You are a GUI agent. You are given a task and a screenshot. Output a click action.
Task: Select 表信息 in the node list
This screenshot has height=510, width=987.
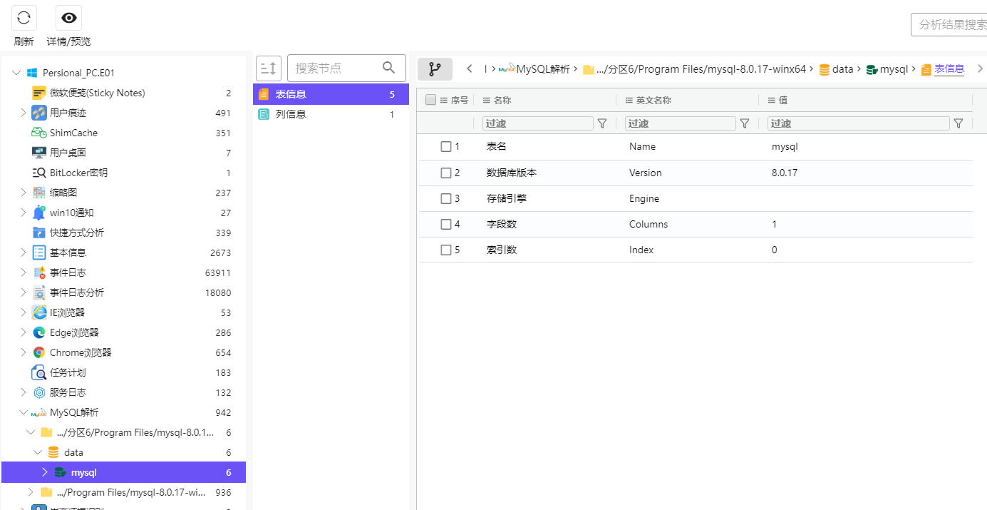point(291,94)
